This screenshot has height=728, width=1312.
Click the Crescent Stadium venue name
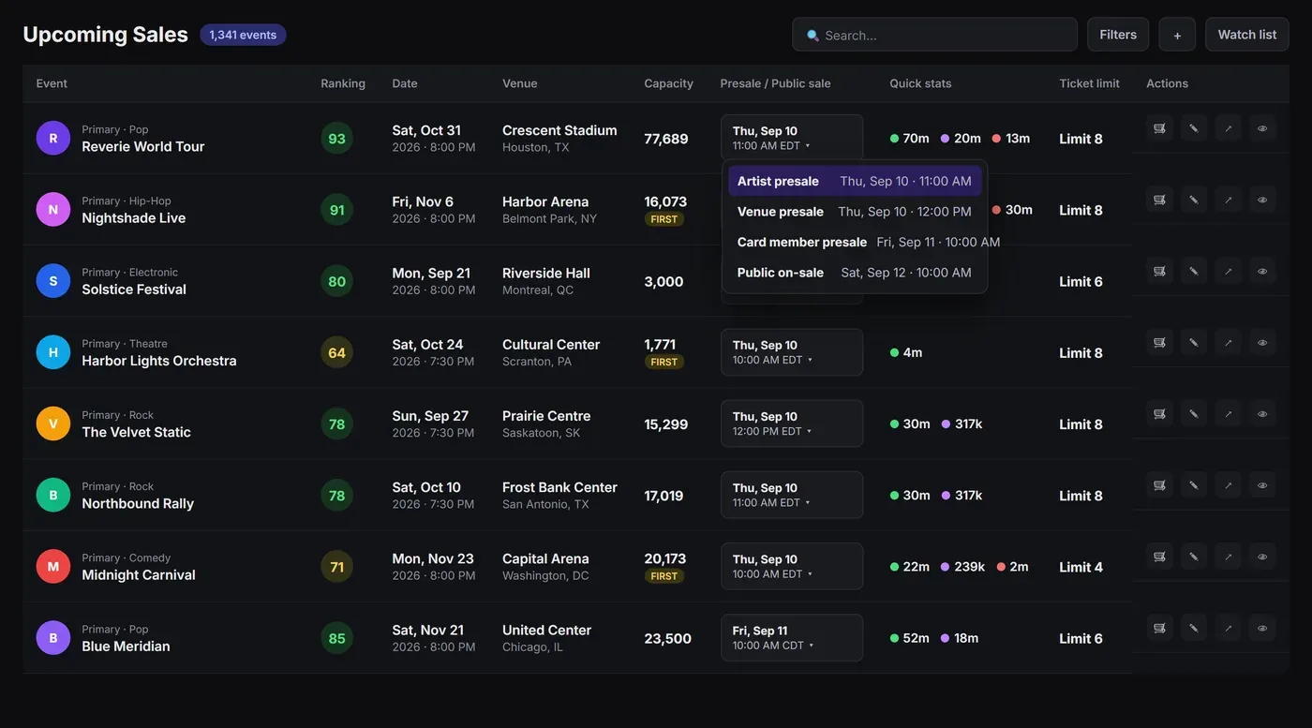tap(559, 130)
